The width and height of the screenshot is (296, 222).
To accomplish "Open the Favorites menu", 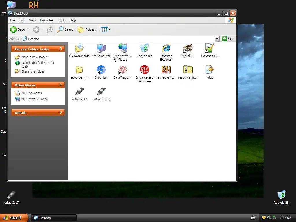I will click(47, 20).
